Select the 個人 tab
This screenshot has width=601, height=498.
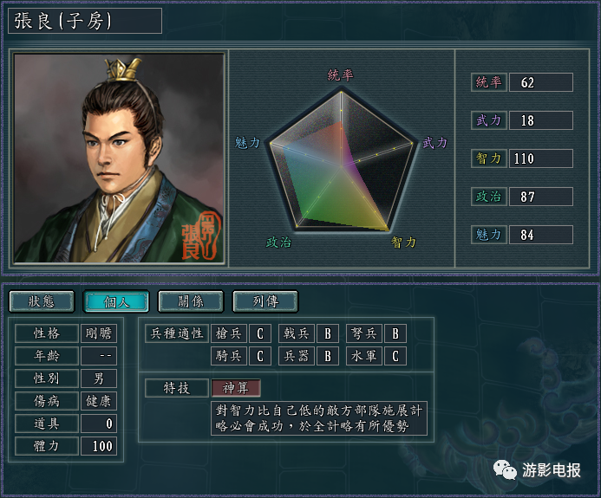tap(116, 301)
